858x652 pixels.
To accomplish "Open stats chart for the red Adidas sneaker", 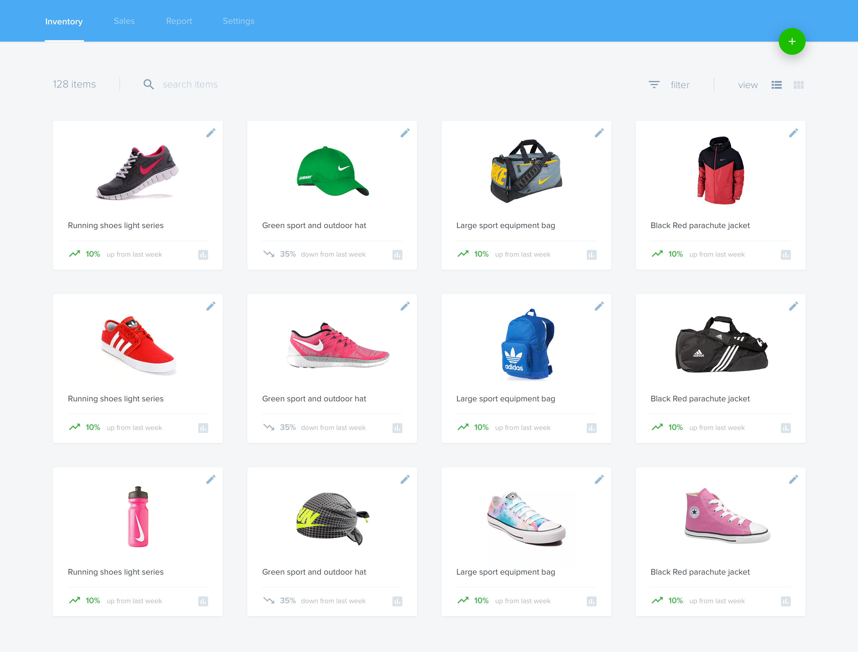I will [x=203, y=428].
